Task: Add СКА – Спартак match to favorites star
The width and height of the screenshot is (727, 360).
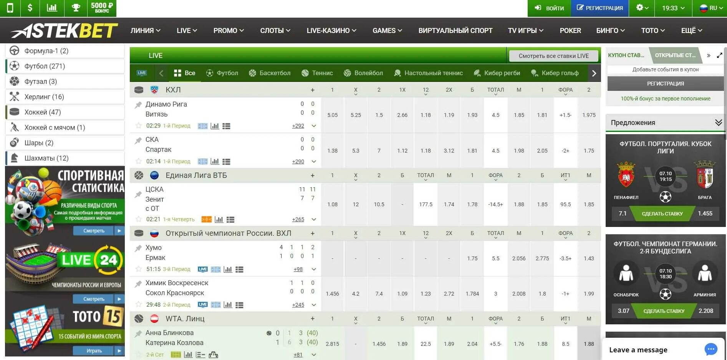Action: coord(139,161)
